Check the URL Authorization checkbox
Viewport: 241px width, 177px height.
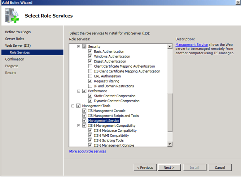[x=90, y=76]
